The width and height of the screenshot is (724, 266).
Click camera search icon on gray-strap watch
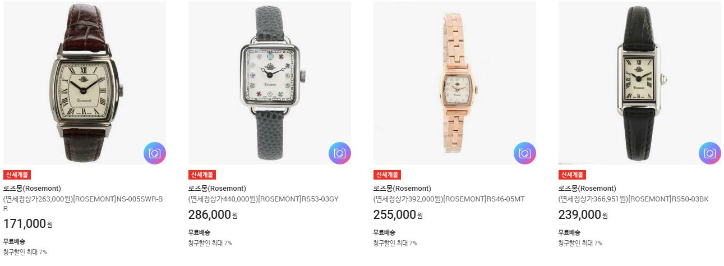[339, 153]
